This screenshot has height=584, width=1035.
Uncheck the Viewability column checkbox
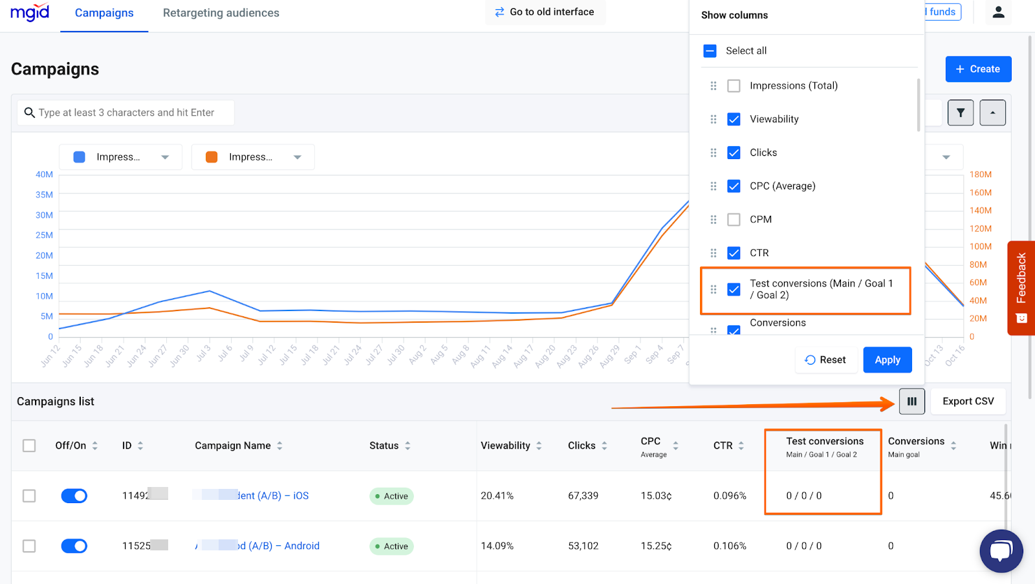click(734, 119)
